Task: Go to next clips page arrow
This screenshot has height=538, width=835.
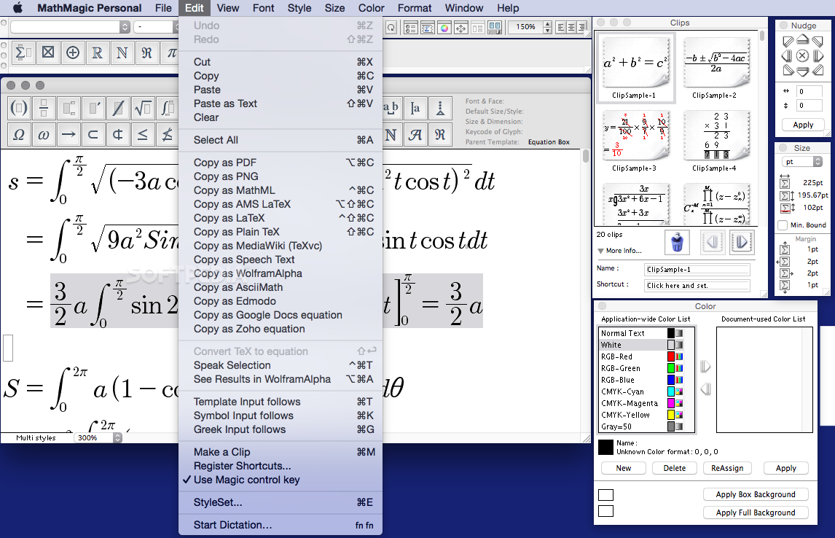Action: 741,242
